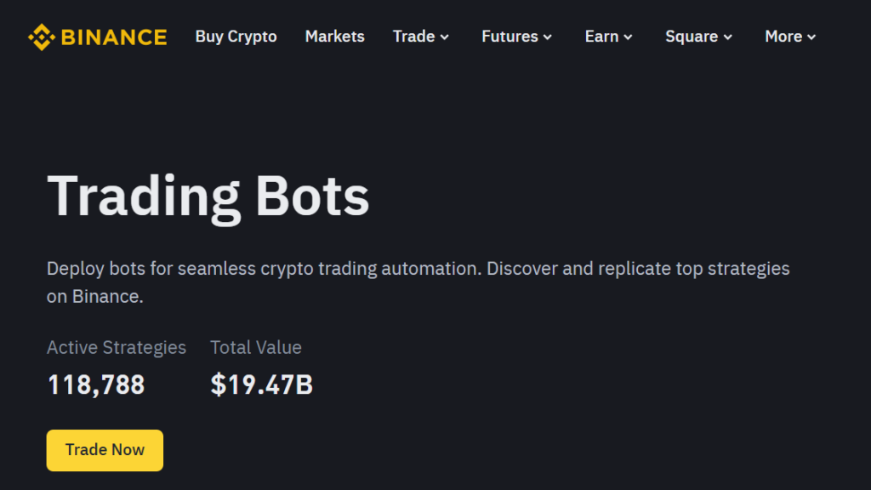This screenshot has width=871, height=490.
Task: Click the yellow Trade Now button
Action: click(x=105, y=450)
